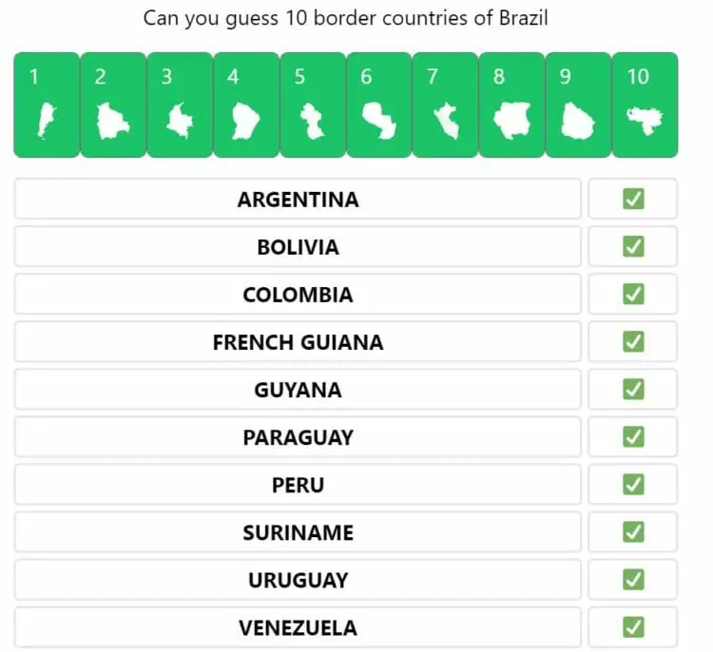Click the SURINAME answer field
Viewport: 713px width, 652px height.
[298, 532]
